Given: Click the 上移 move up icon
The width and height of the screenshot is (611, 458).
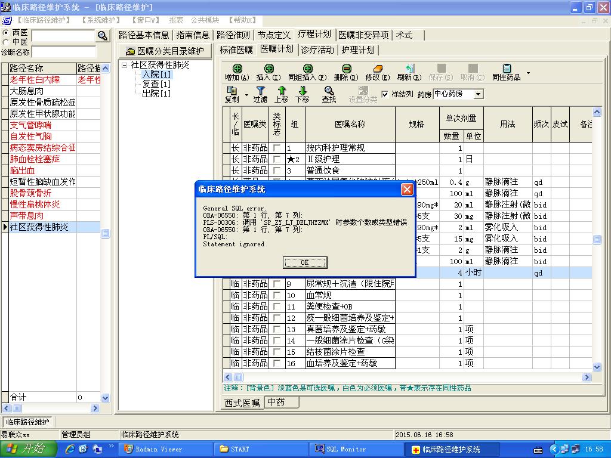Looking at the screenshot, I should coord(282,91).
